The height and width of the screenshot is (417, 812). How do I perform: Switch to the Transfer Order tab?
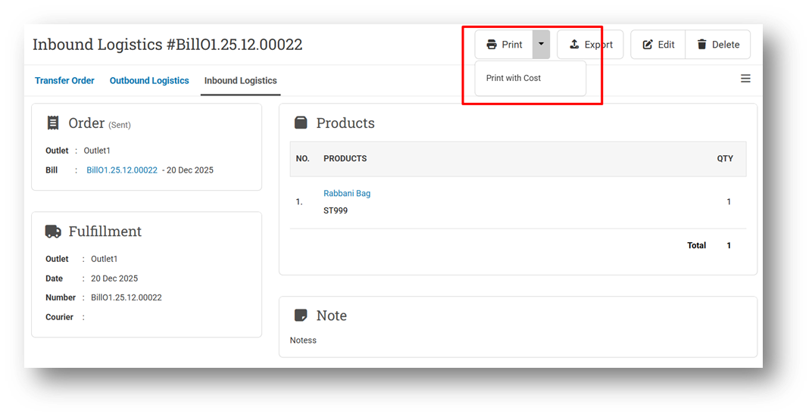pyautogui.click(x=64, y=80)
